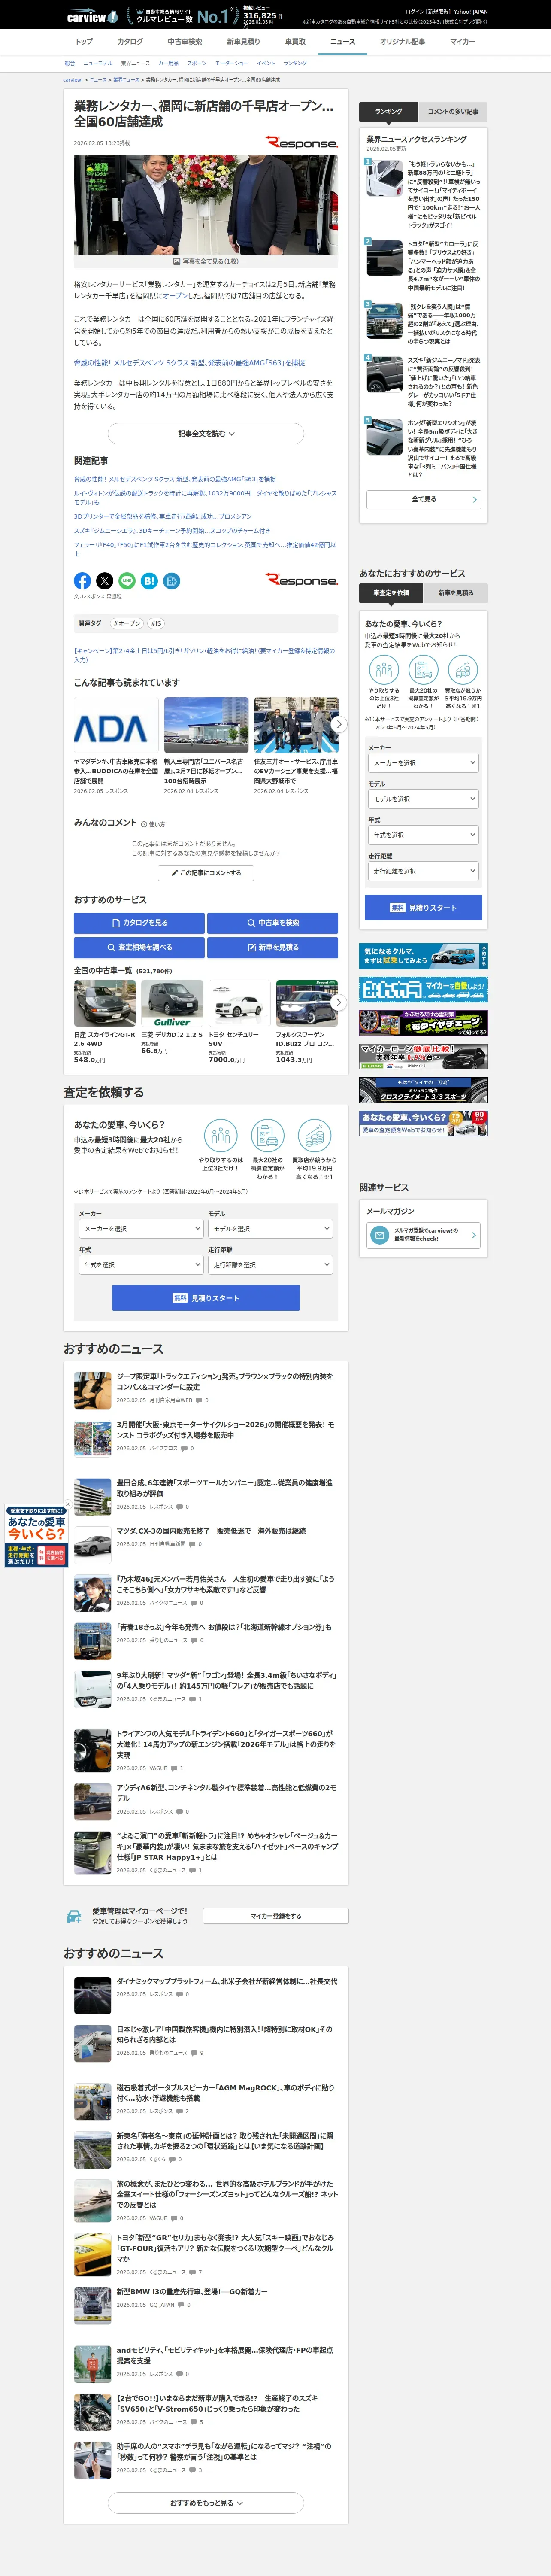The image size is (551, 2576).
Task: Click main form 見積りスタート button
Action: [206, 1298]
